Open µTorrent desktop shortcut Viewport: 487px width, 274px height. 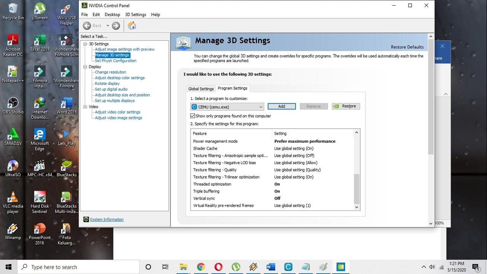pyautogui.click(x=40, y=11)
